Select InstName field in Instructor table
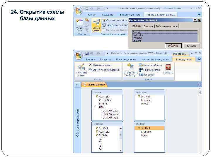This screenshot has height=158, width=211. [x=147, y=100]
